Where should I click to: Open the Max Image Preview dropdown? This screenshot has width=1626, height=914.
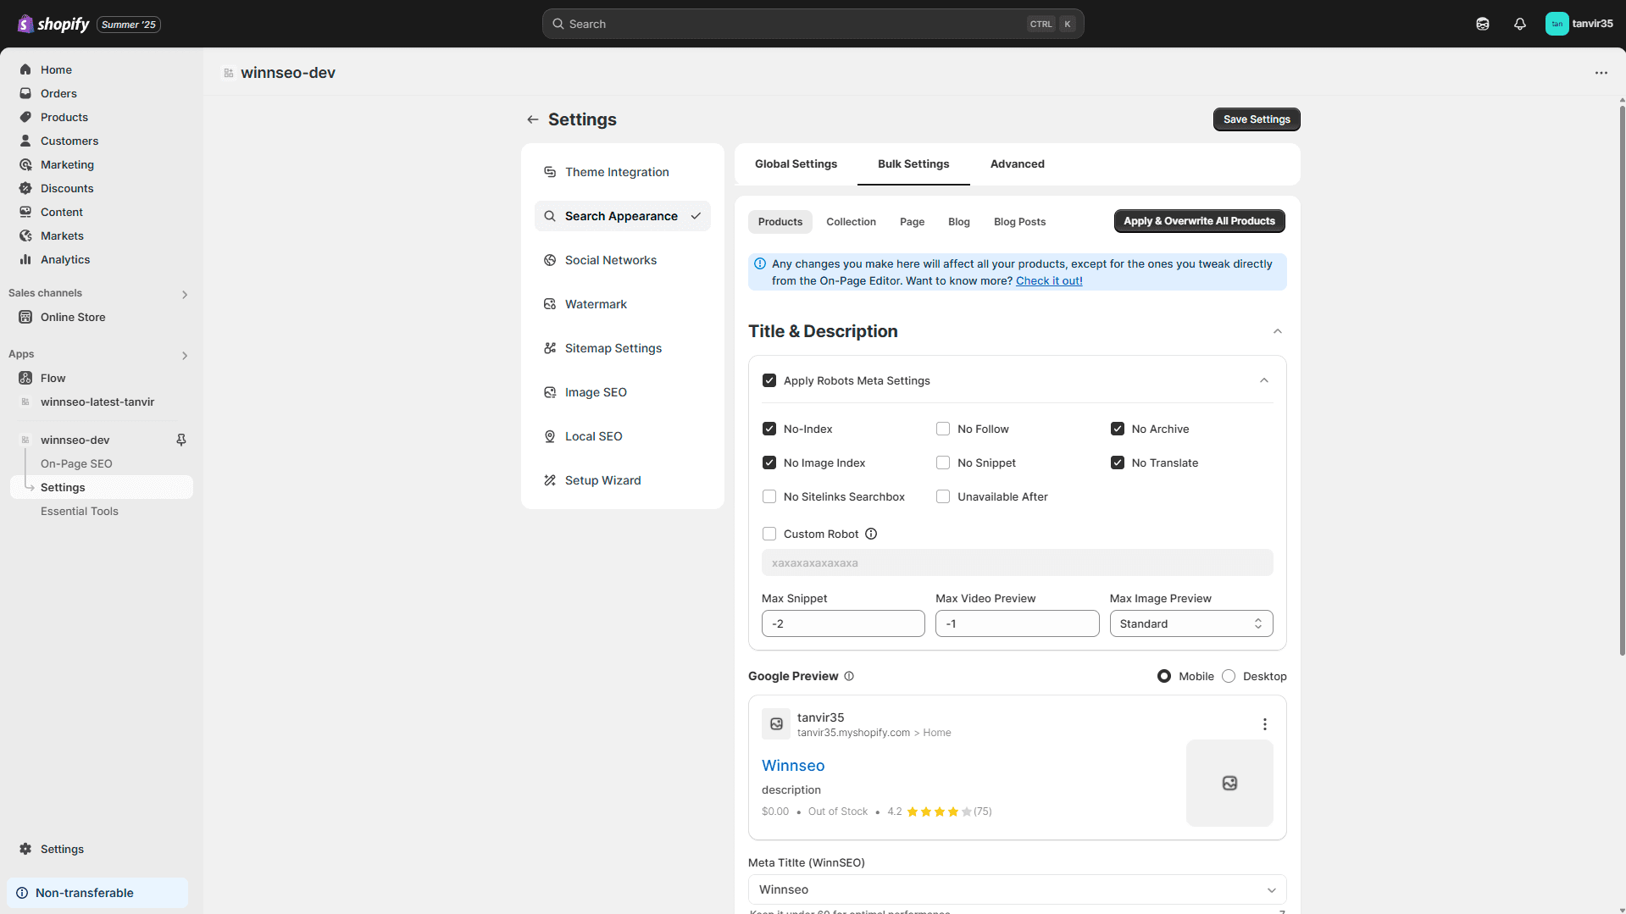click(1190, 623)
